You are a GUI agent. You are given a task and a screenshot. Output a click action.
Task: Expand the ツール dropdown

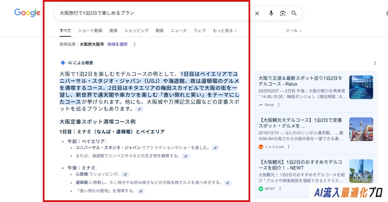pyautogui.click(x=293, y=31)
